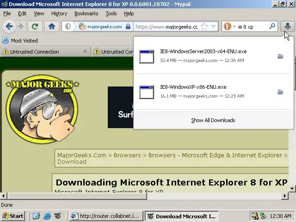Reload the page with the refresh icon
Screen dimensions: 296x222
pyautogui.click(x=35, y=26)
